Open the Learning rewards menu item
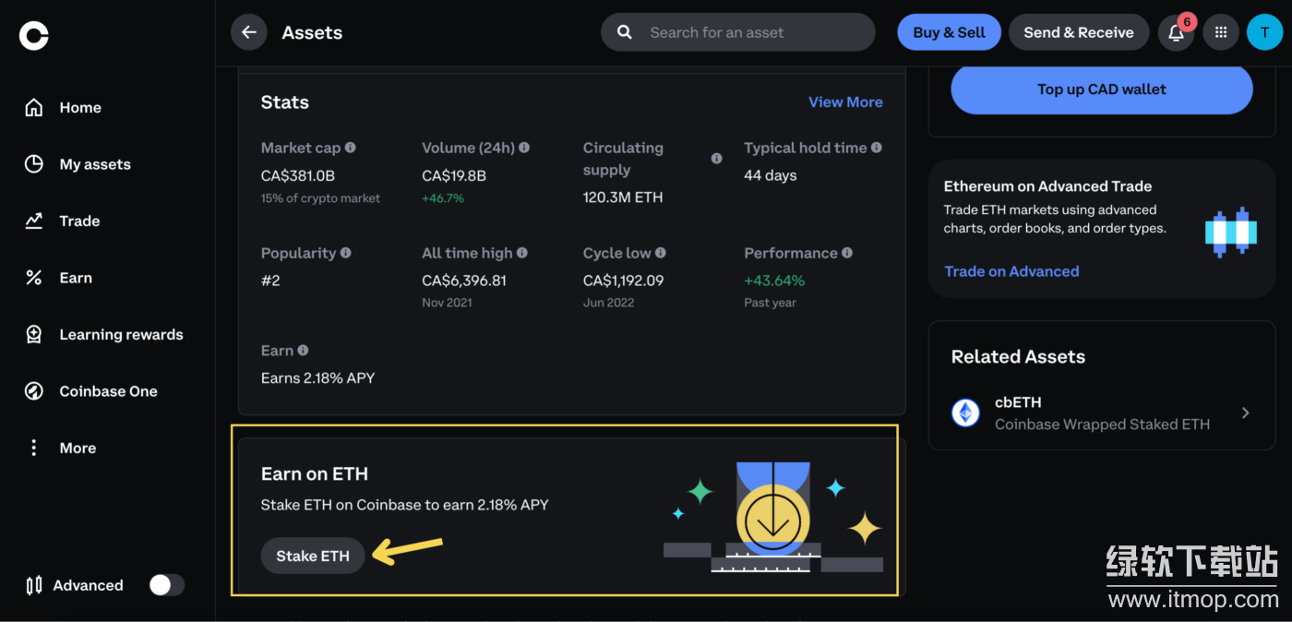1292x622 pixels. pos(121,334)
